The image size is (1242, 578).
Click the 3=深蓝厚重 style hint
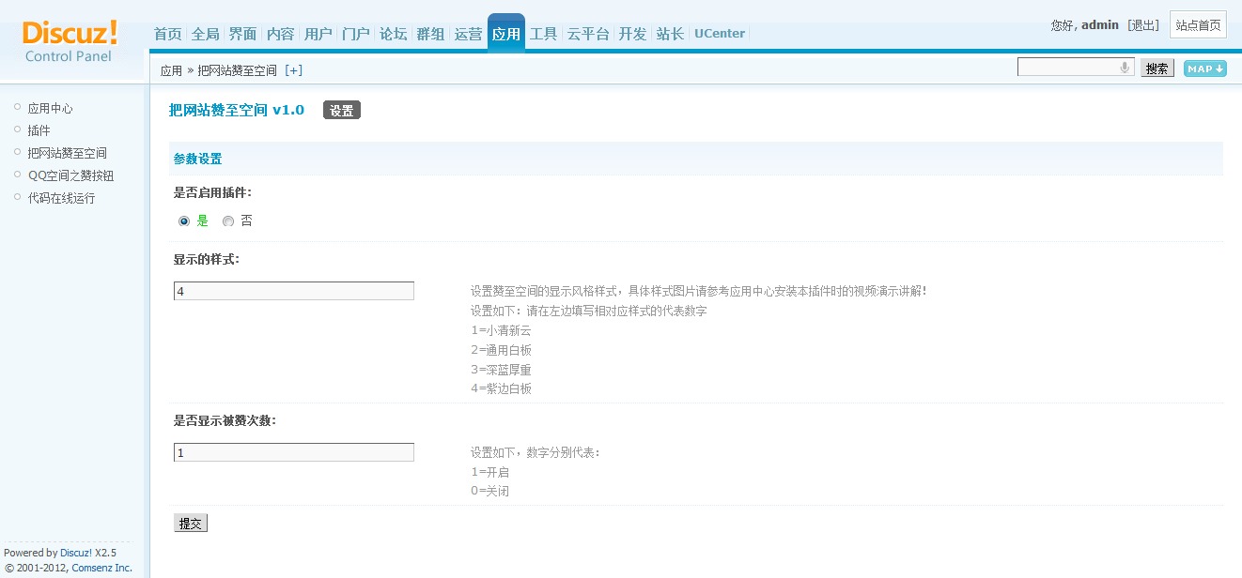(501, 370)
